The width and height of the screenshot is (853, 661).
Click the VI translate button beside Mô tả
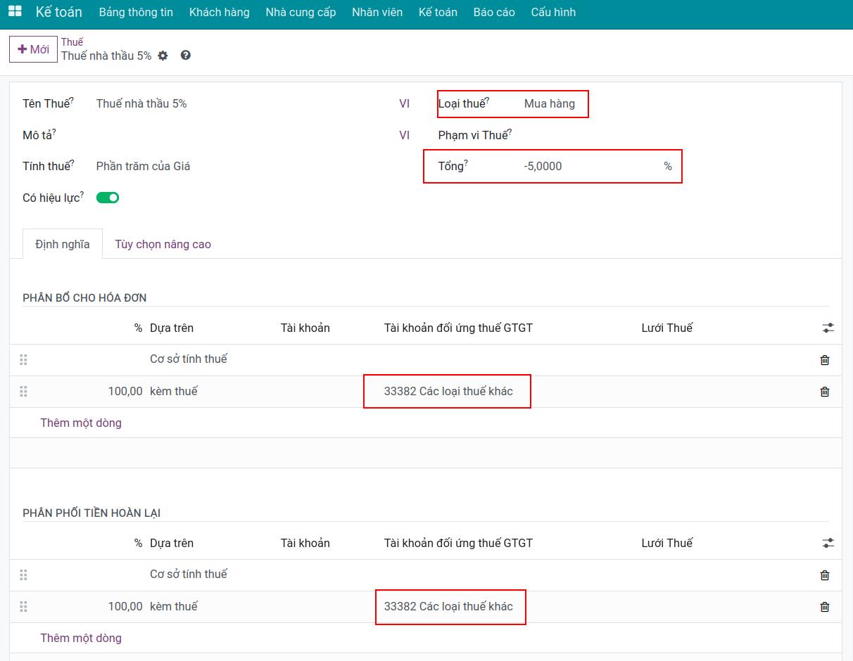coord(404,135)
